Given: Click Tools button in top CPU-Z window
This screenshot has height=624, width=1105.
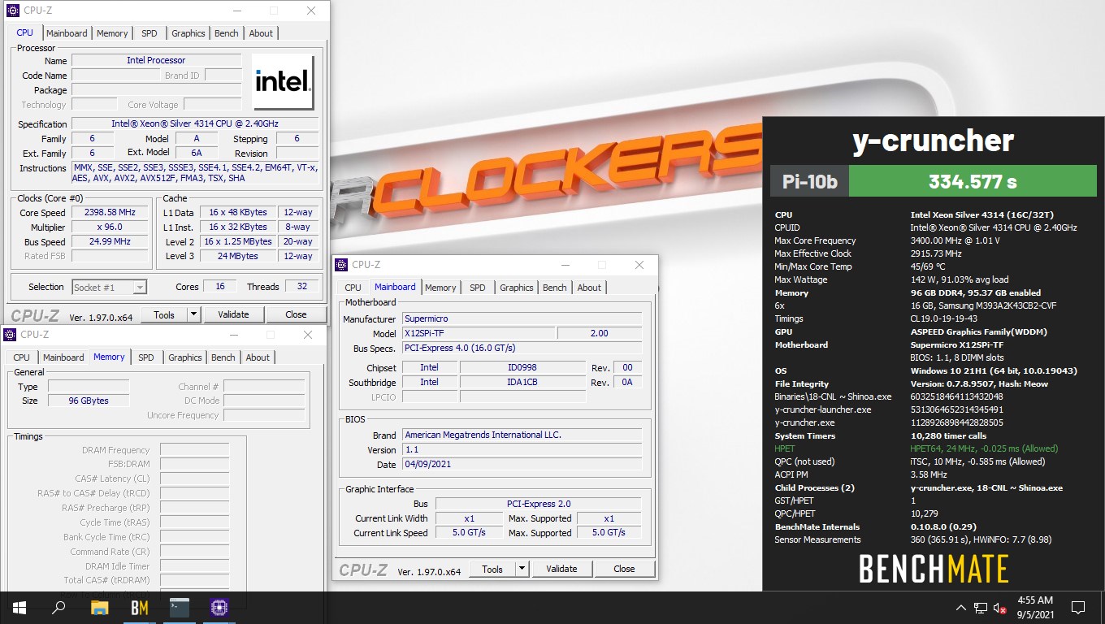Looking at the screenshot, I should tap(164, 314).
